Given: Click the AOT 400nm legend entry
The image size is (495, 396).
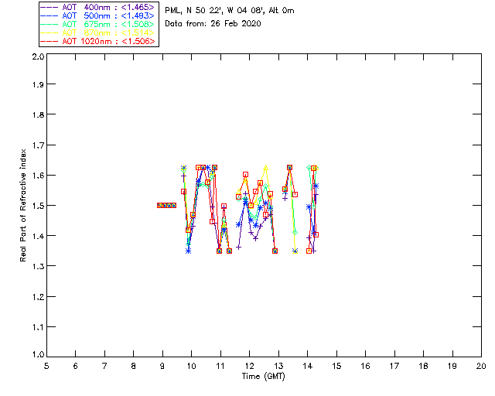Looking at the screenshot, I should point(98,7).
